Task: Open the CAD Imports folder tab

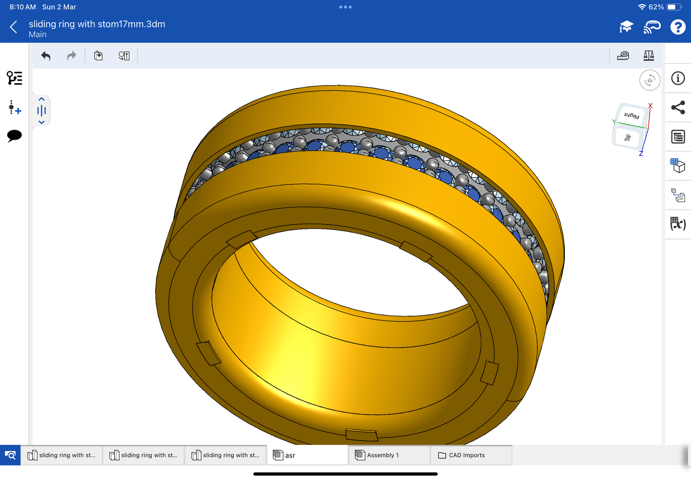Action: pyautogui.click(x=471, y=455)
